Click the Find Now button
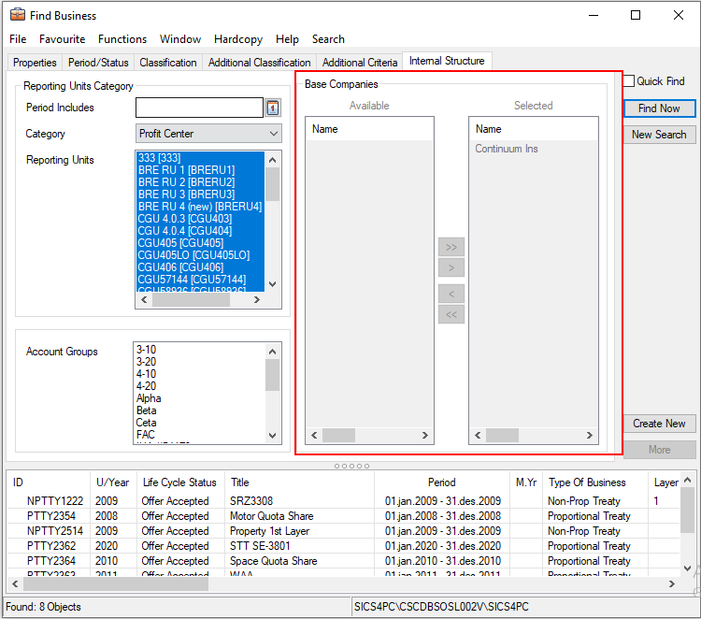Image resolution: width=701 pixels, height=619 pixels. [x=659, y=108]
